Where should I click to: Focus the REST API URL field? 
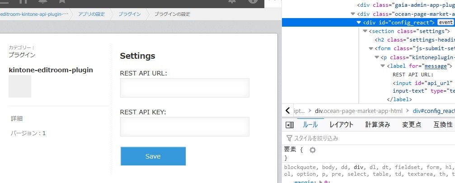click(x=184, y=88)
